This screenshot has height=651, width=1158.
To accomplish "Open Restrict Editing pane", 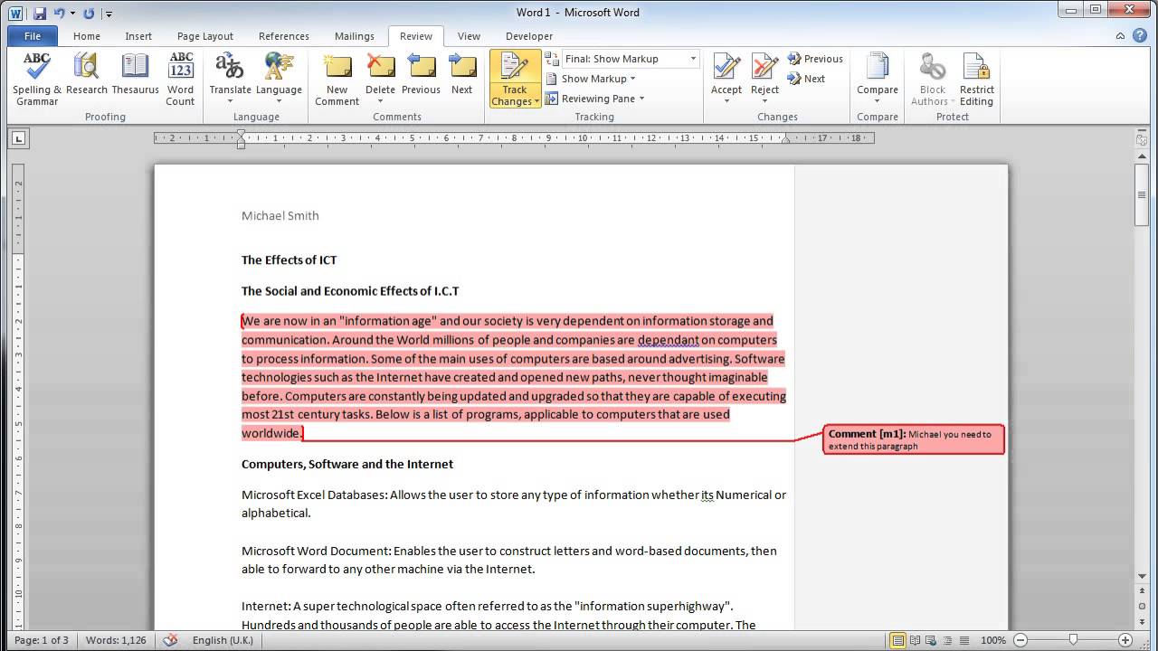I will pos(977,79).
